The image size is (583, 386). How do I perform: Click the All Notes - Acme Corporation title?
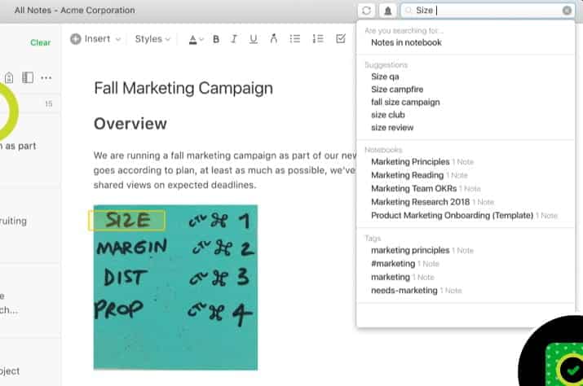click(75, 10)
